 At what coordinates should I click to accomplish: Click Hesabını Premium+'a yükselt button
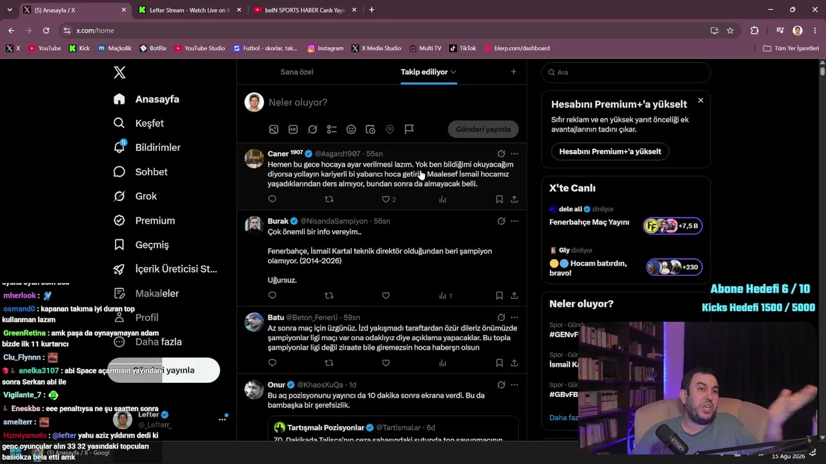(610, 151)
